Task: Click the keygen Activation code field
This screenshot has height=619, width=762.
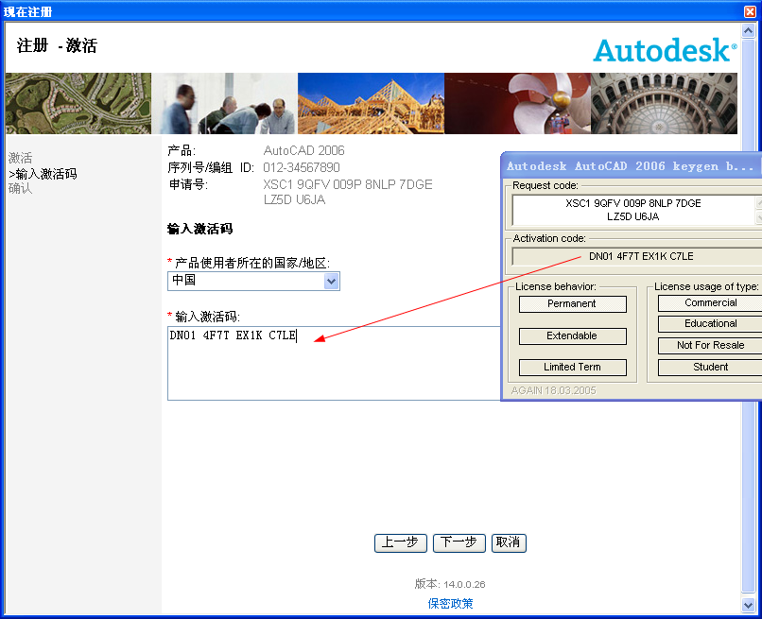Action: point(636,256)
